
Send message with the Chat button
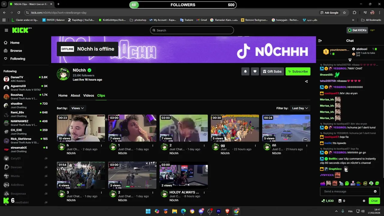pyautogui.click(x=374, y=201)
